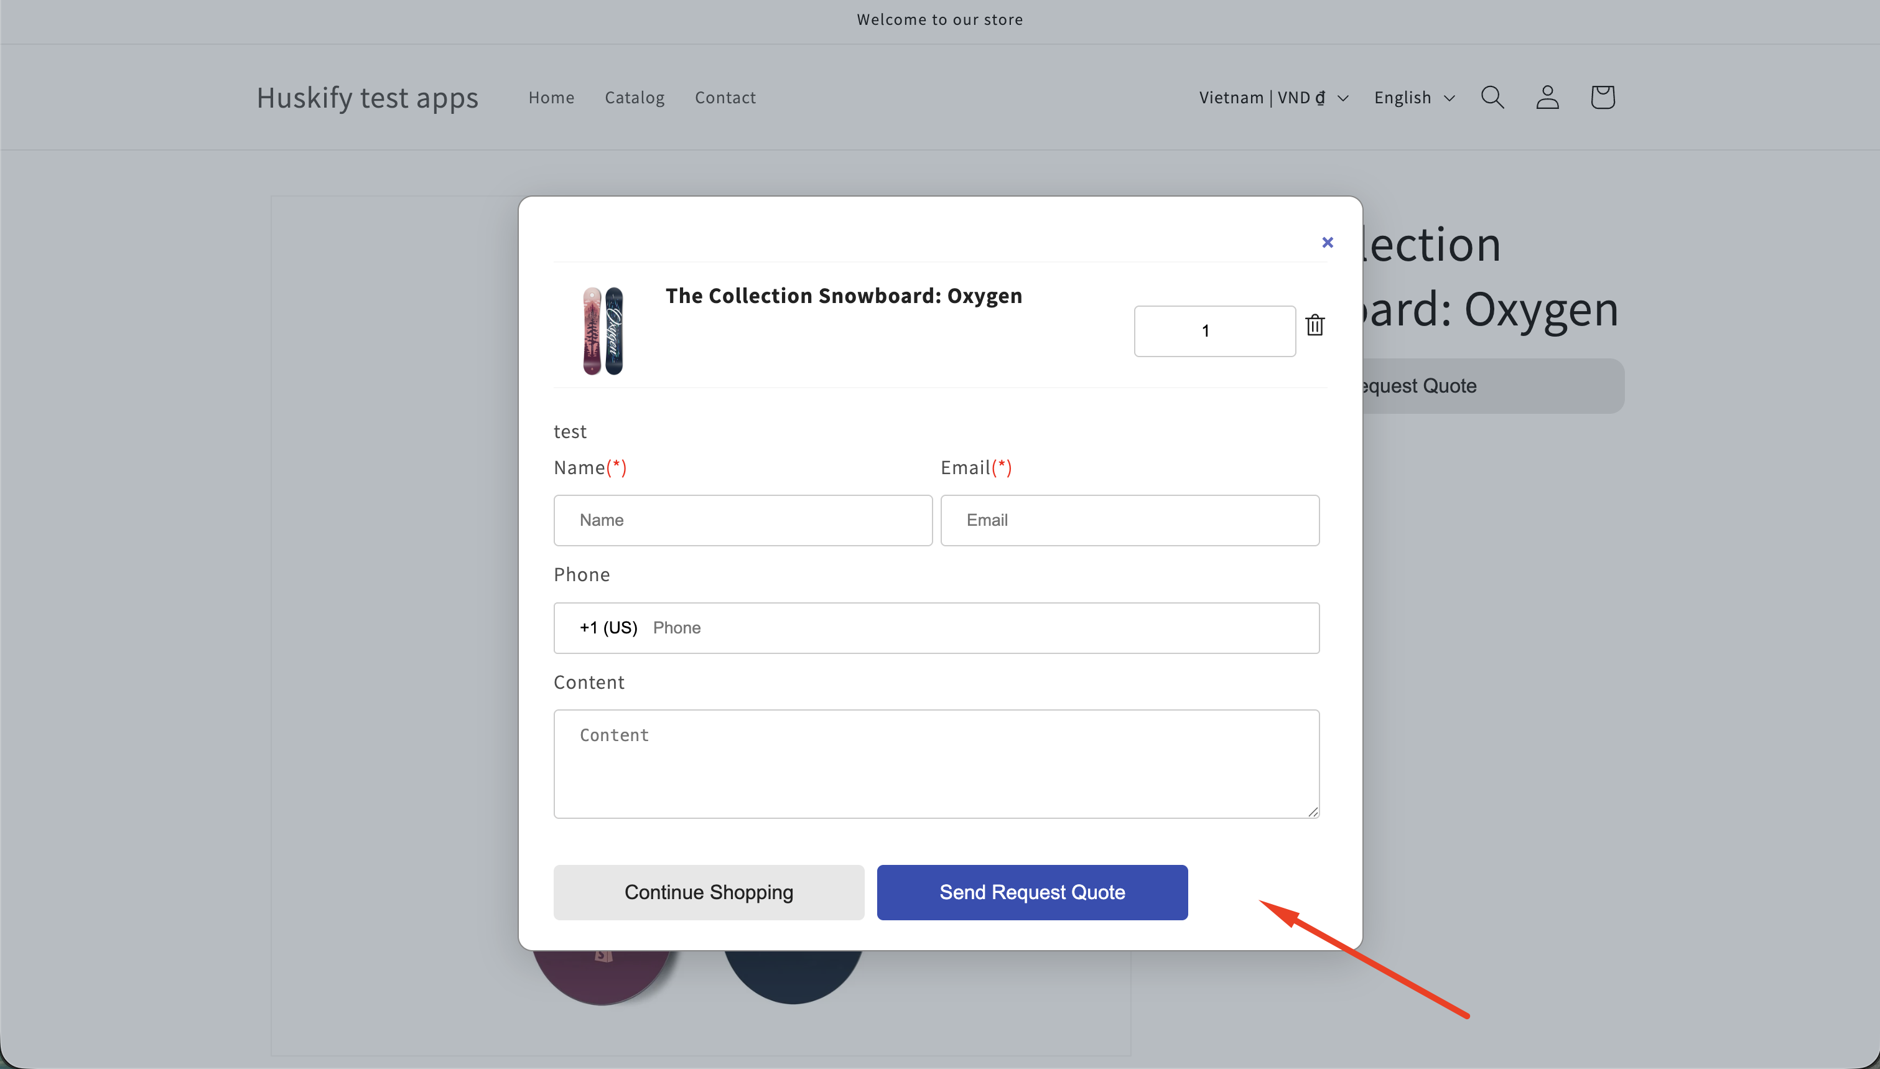Click the quantity field showing 1
The height and width of the screenshot is (1069, 1880).
(x=1215, y=331)
